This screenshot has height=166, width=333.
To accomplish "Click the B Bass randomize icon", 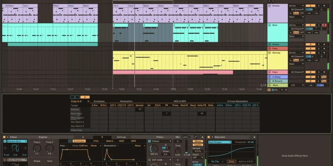I will [x=195, y=137].
